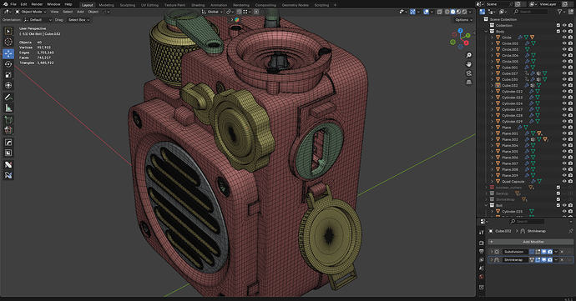Select the Select Box tool in left toolbar
576x301 pixels.
[x=8, y=31]
